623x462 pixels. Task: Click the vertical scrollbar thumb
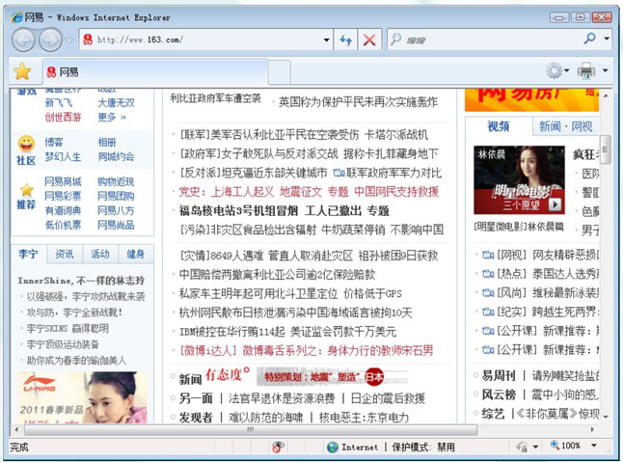coord(605,149)
